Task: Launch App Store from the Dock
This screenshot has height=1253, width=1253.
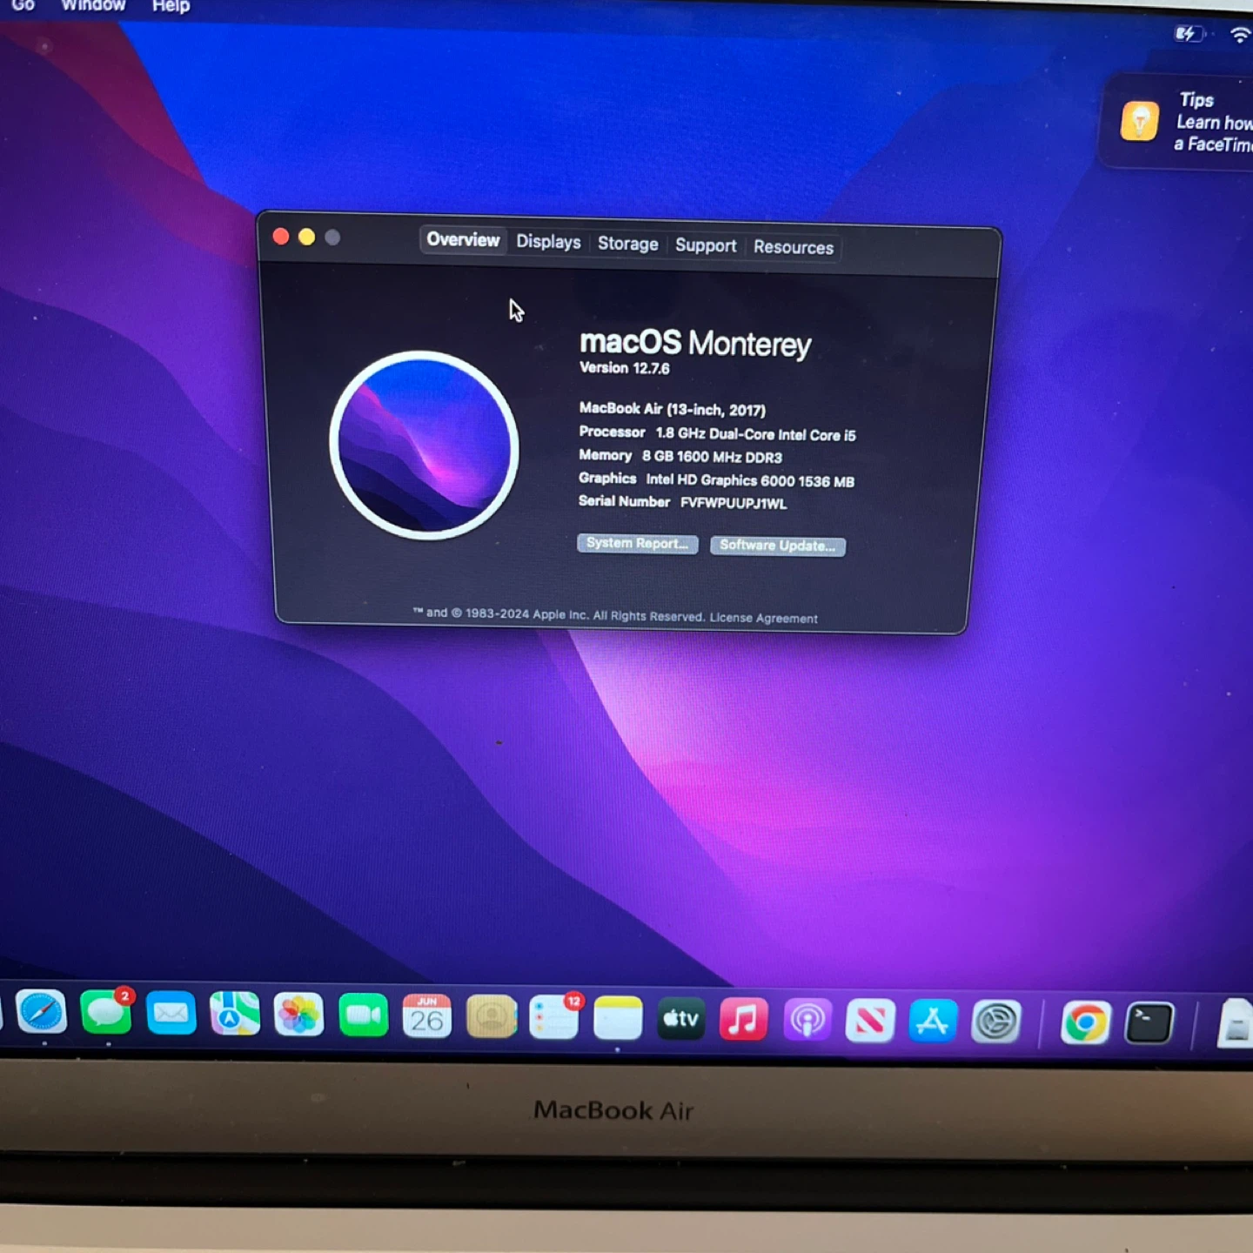Action: tap(933, 1022)
